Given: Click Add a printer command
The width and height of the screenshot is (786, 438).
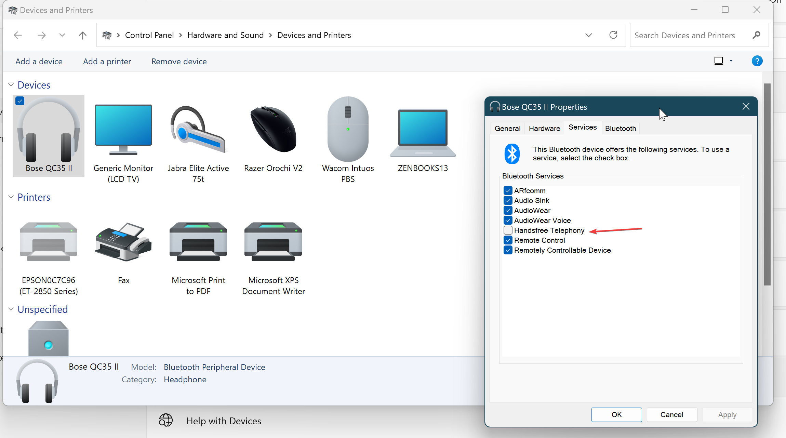Looking at the screenshot, I should (x=107, y=62).
